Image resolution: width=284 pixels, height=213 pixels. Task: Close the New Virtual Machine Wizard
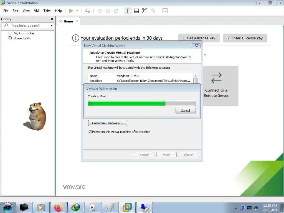click(196, 46)
